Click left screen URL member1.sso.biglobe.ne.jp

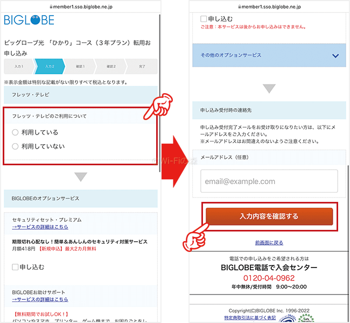83,7
